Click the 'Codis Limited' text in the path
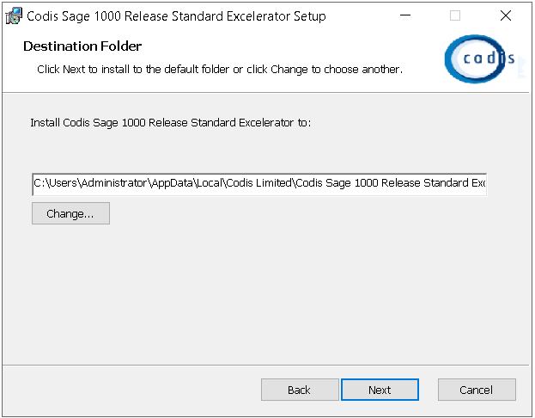This screenshot has width=535, height=418. 259,183
